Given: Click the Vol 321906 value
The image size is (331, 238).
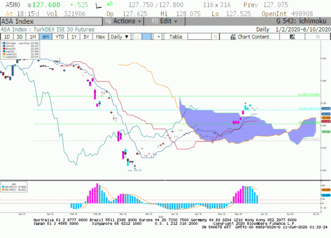Looking at the screenshot, I should pyautogui.click(x=75, y=14).
